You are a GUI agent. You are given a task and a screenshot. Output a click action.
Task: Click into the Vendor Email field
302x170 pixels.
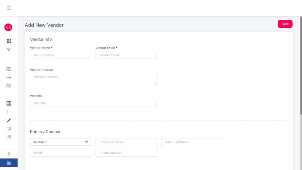tap(126, 55)
